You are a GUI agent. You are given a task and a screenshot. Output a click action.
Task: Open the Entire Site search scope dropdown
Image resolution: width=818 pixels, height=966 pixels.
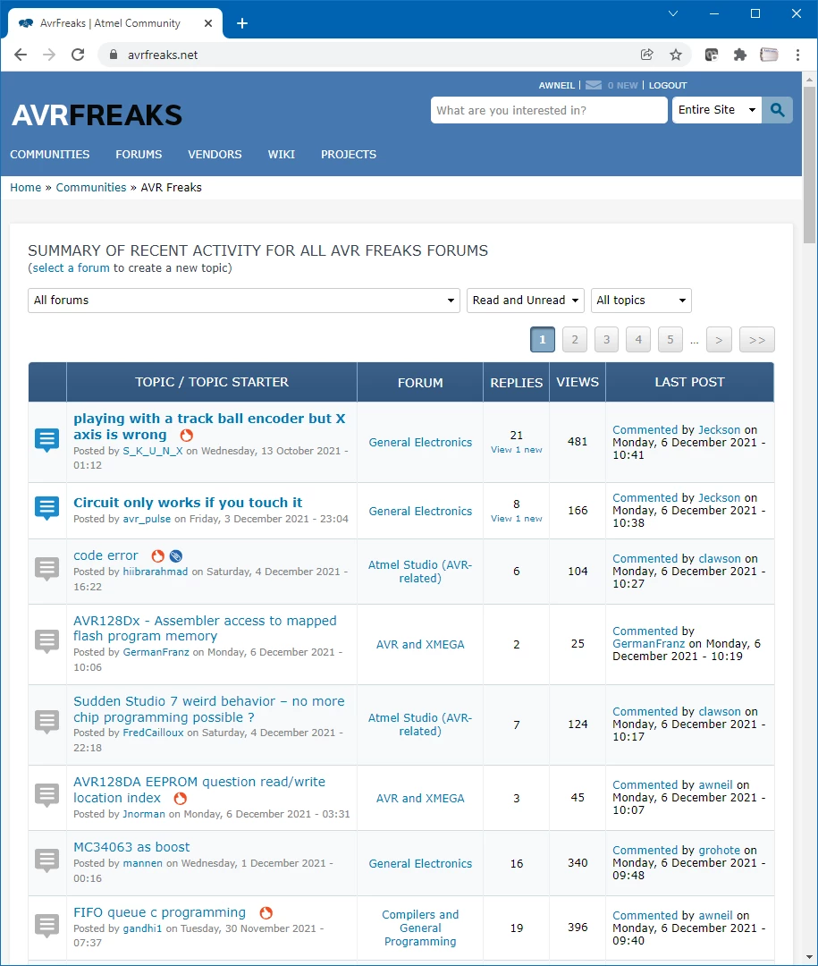pos(717,110)
